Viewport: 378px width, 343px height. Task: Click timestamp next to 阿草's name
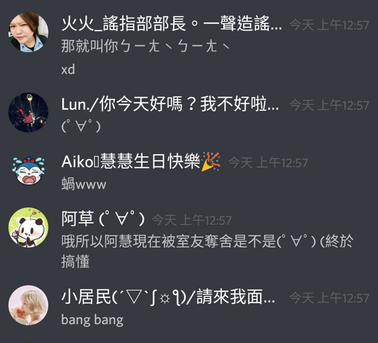coord(192,220)
